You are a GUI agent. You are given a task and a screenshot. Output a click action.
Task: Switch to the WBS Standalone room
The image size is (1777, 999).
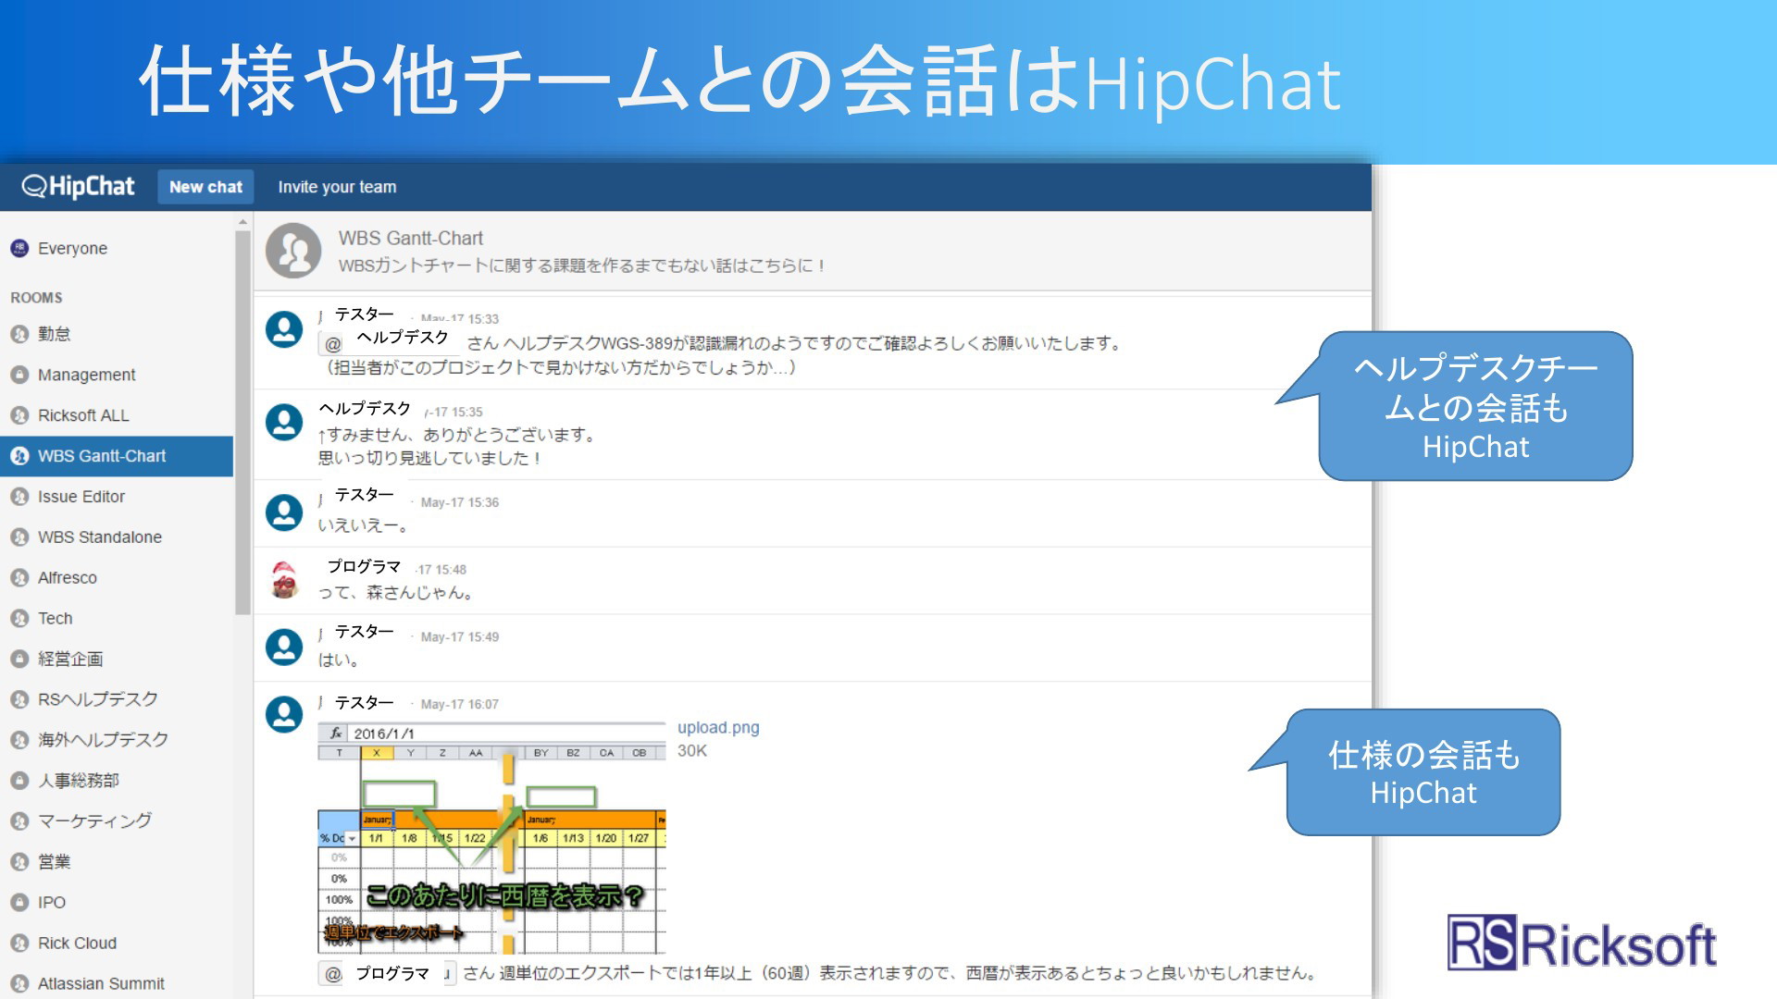pyautogui.click(x=100, y=537)
